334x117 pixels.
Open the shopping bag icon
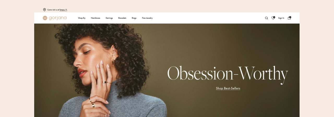tap(289, 18)
